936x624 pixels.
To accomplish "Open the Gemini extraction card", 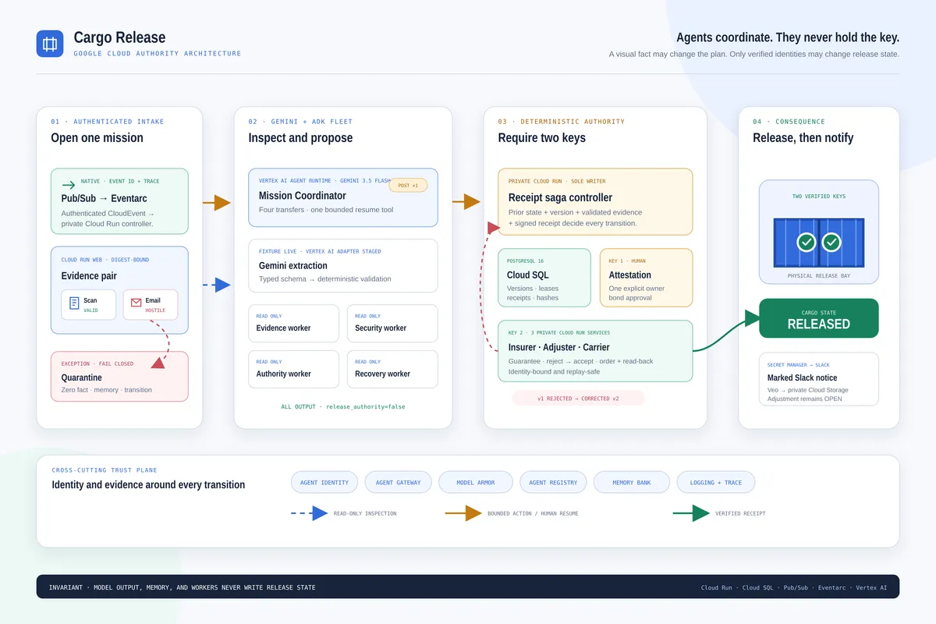I will point(343,266).
